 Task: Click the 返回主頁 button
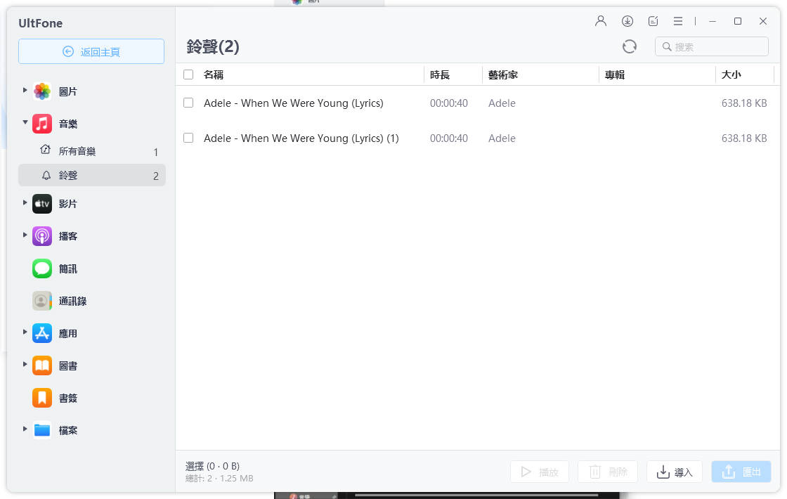pos(91,52)
